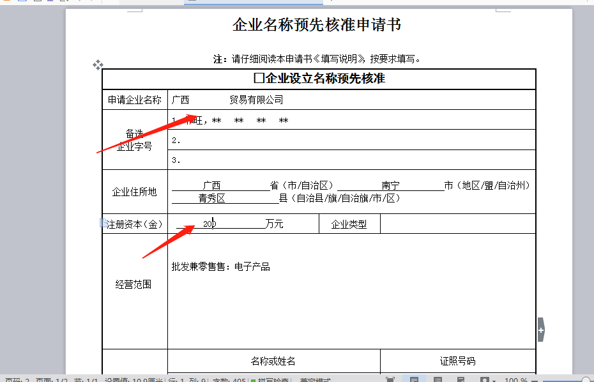Click the paragraph layout icon beside 注册资本
Image resolution: width=594 pixels, height=382 pixels.
point(103,223)
